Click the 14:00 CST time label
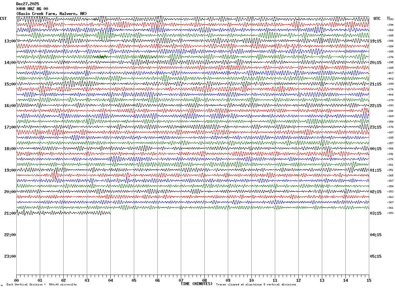 pos(10,62)
